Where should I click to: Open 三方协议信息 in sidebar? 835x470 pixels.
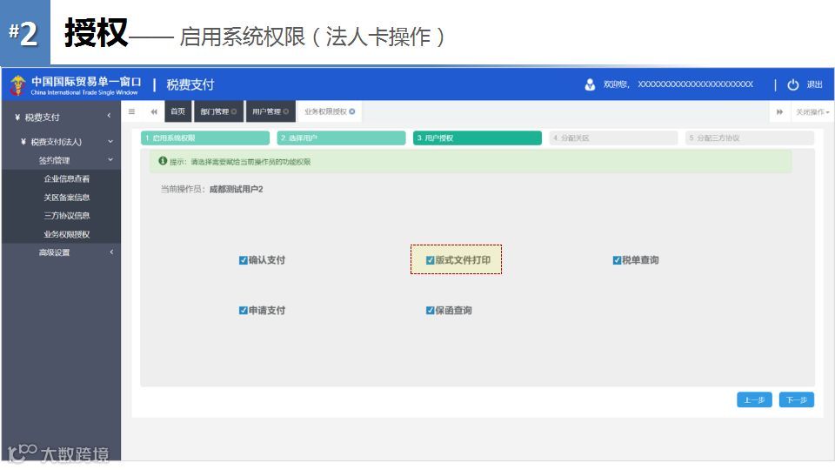click(67, 216)
